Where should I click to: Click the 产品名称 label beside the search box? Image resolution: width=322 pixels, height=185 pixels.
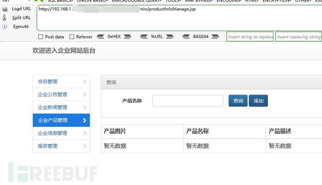[132, 101]
